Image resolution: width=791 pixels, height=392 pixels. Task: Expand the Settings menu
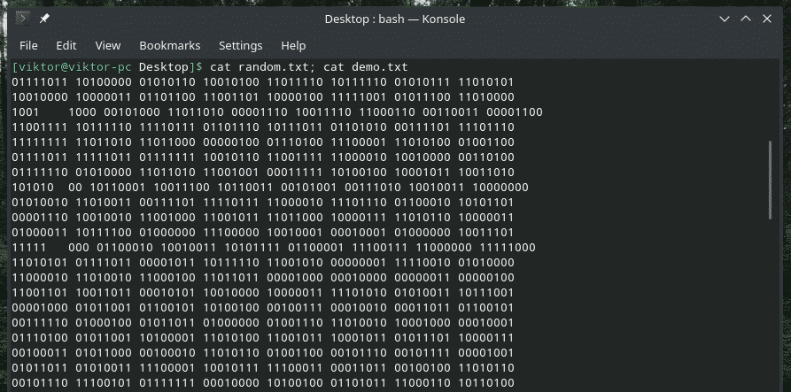[240, 45]
